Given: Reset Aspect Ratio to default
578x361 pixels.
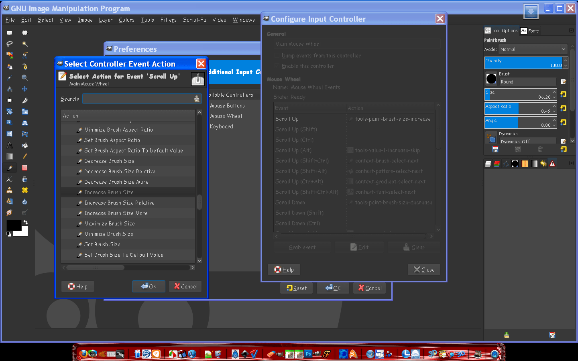Looking at the screenshot, I should pos(564,108).
